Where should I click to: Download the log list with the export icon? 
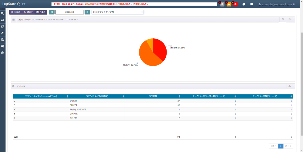click(x=289, y=86)
